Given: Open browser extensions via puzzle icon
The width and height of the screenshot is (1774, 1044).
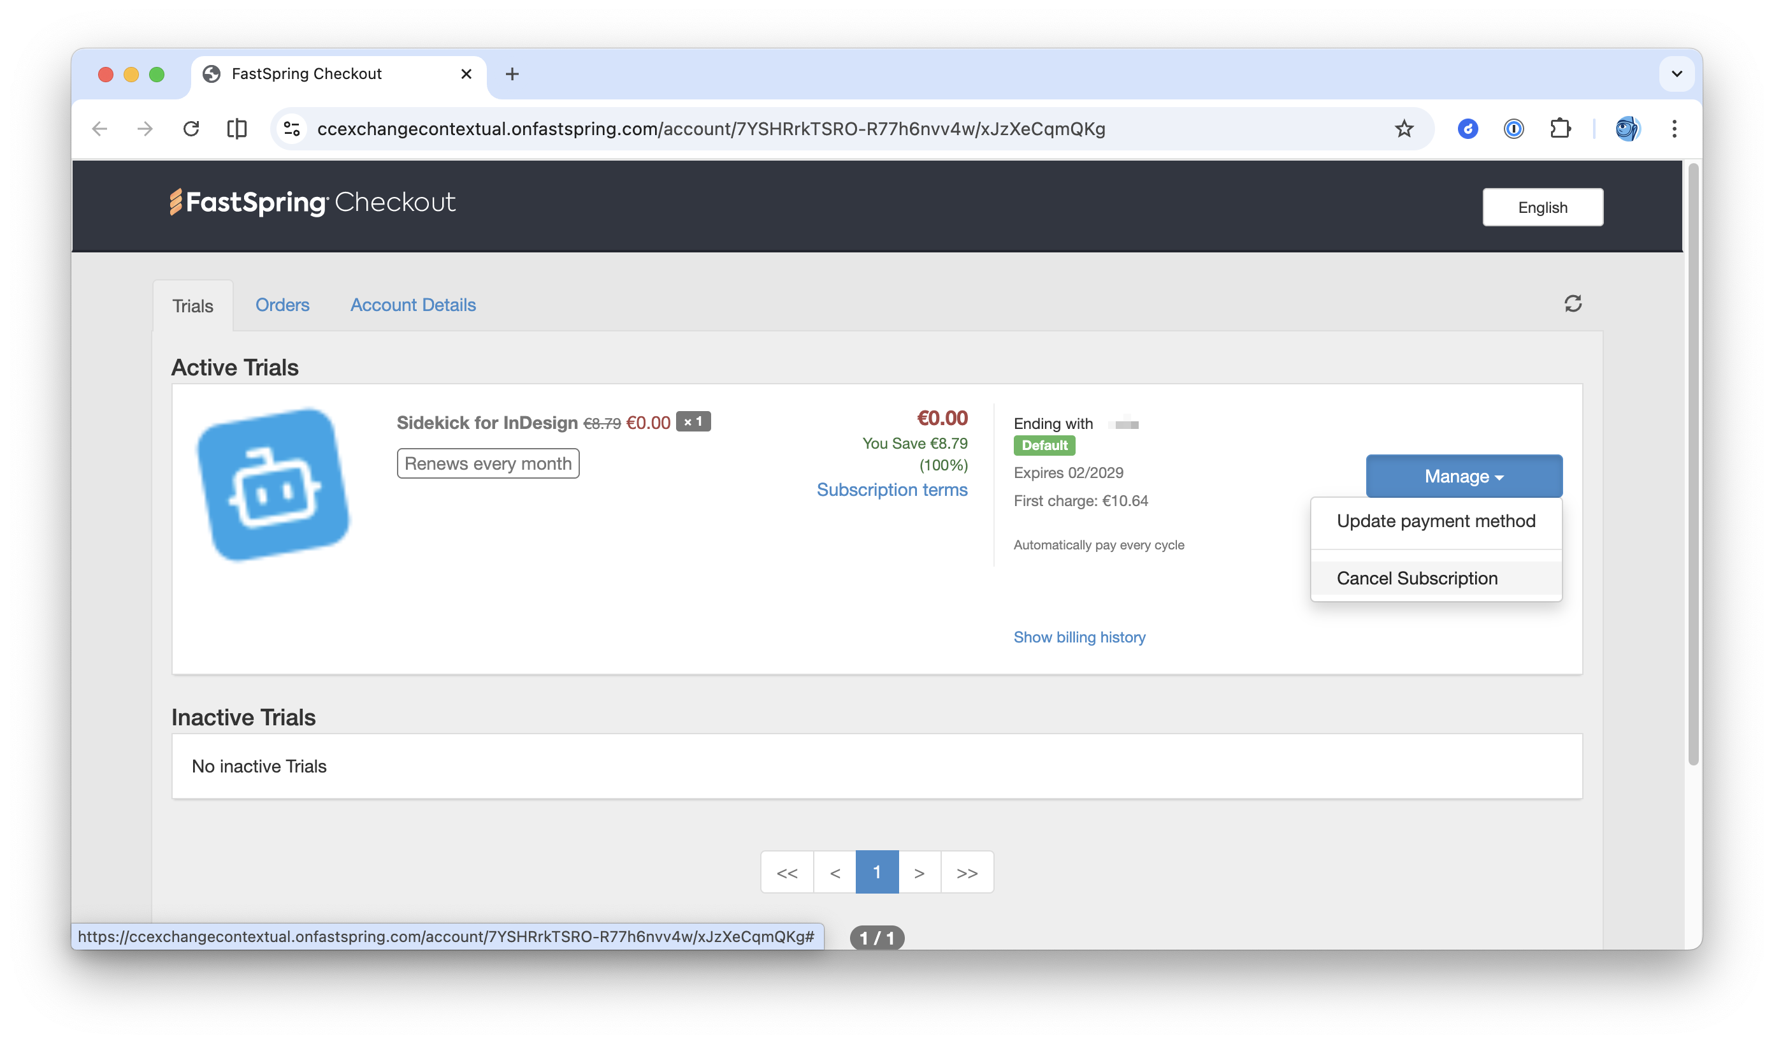Looking at the screenshot, I should point(1561,129).
